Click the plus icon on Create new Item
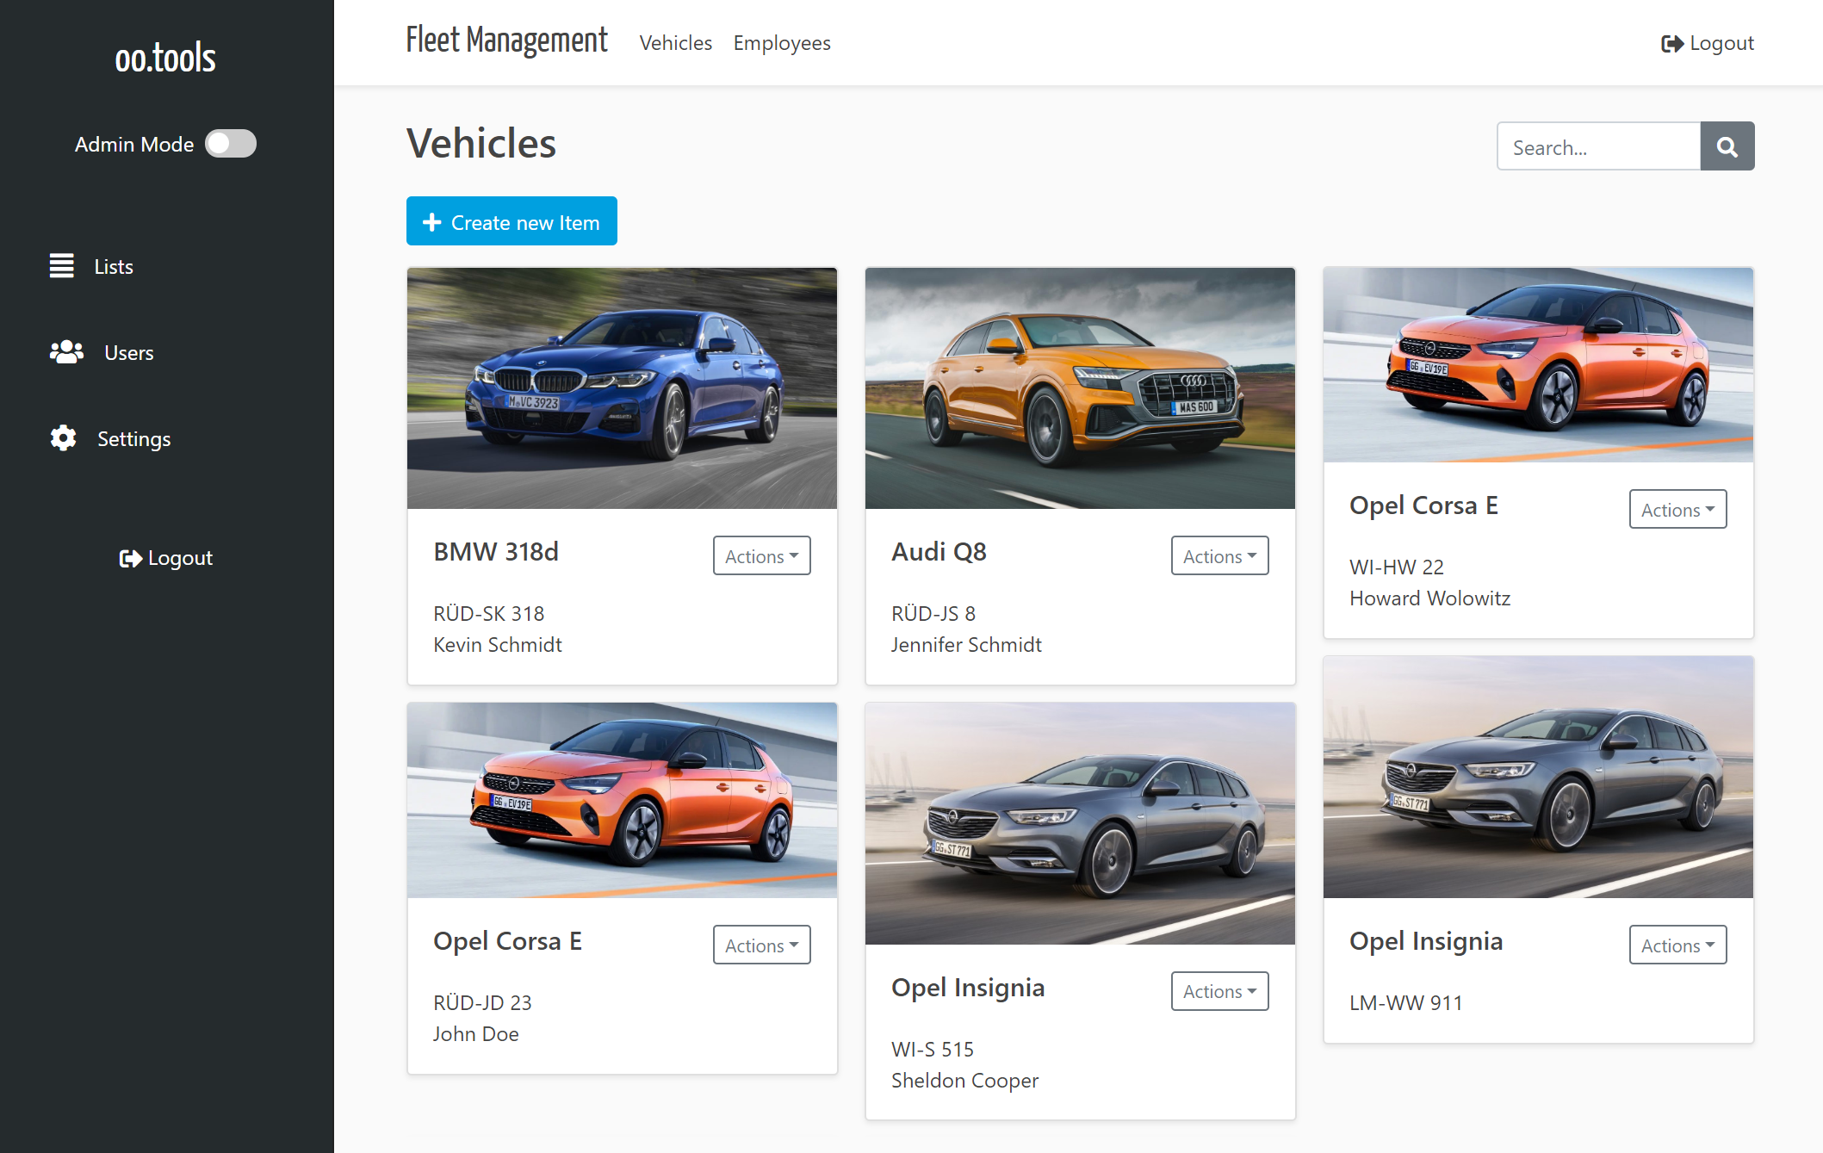 (x=431, y=222)
